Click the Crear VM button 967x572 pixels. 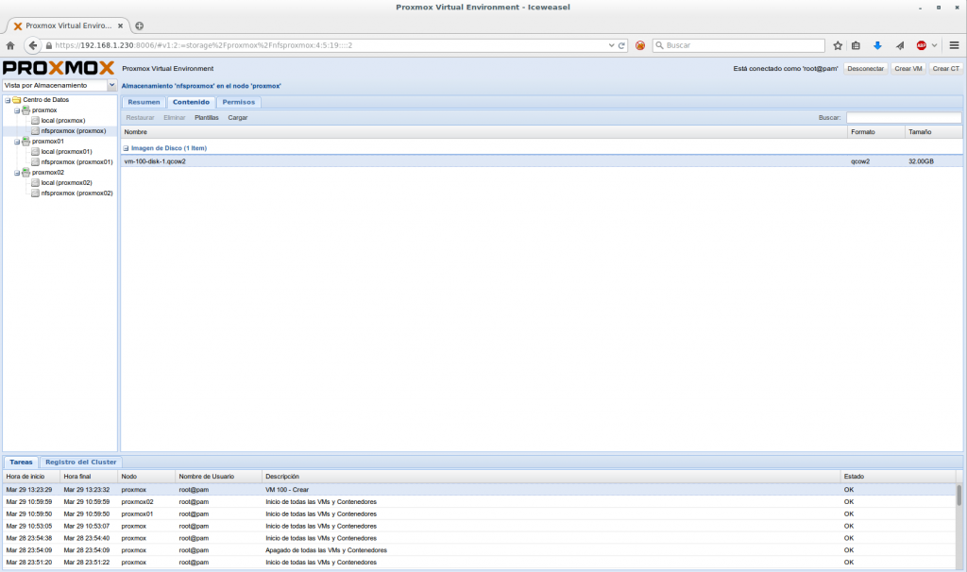coord(908,69)
